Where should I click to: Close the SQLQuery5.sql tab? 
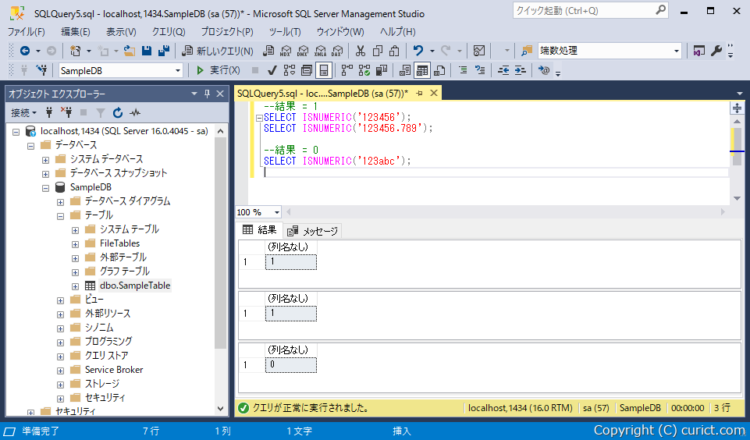tap(434, 94)
